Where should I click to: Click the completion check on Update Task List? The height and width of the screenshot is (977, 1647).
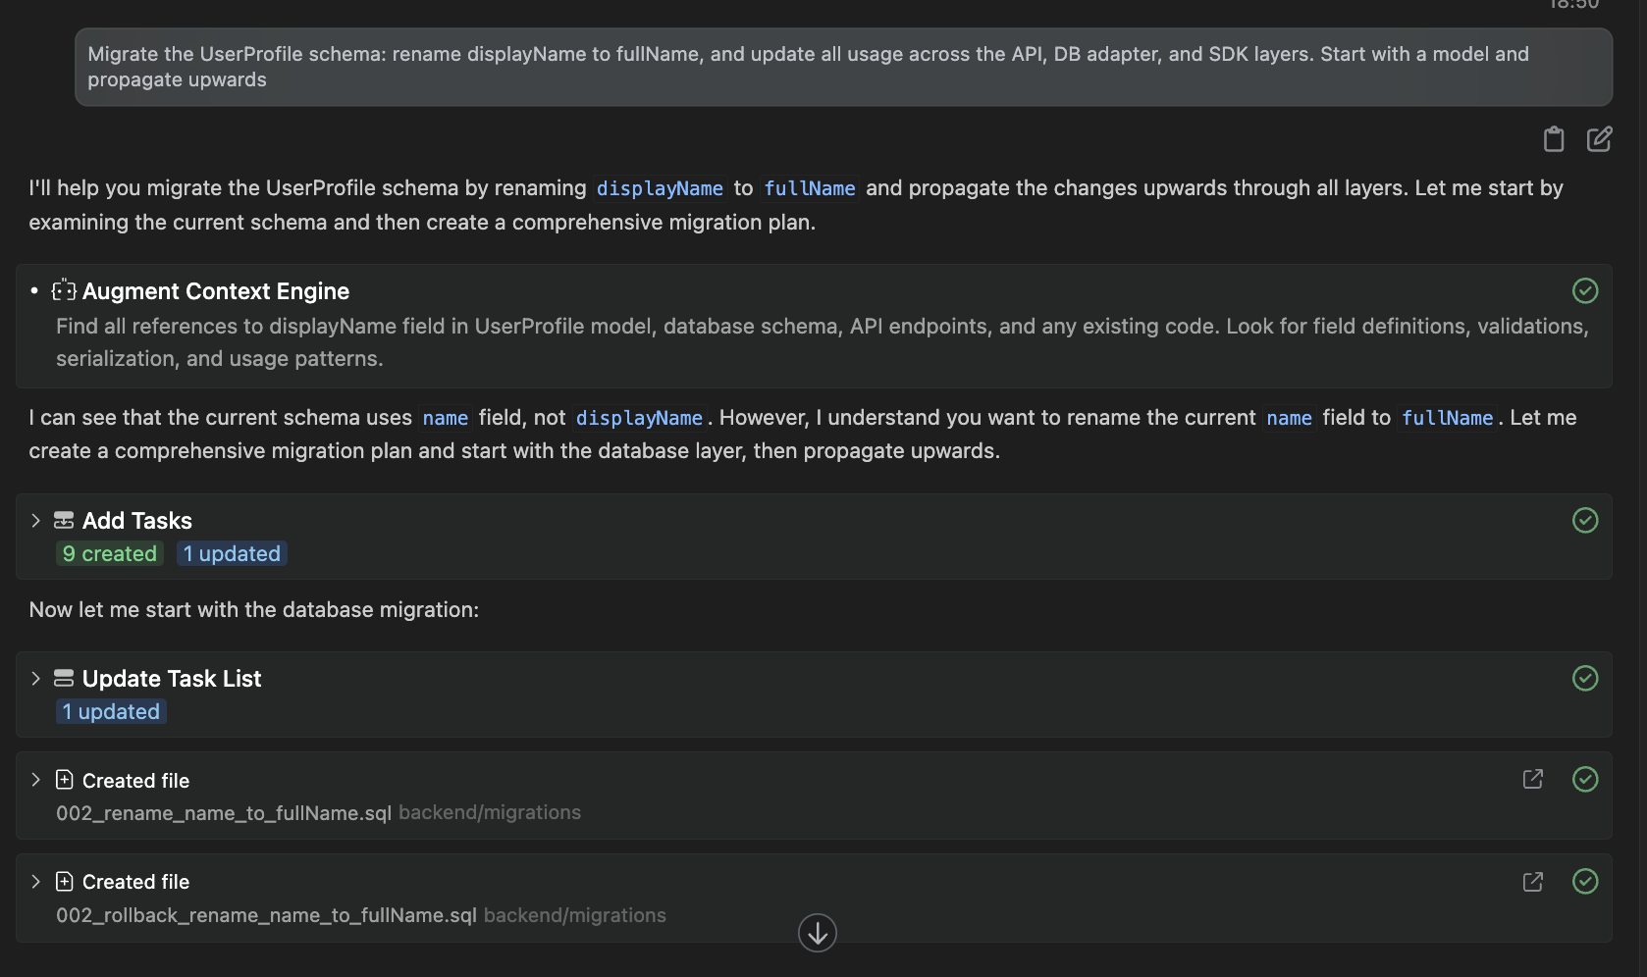click(x=1585, y=678)
